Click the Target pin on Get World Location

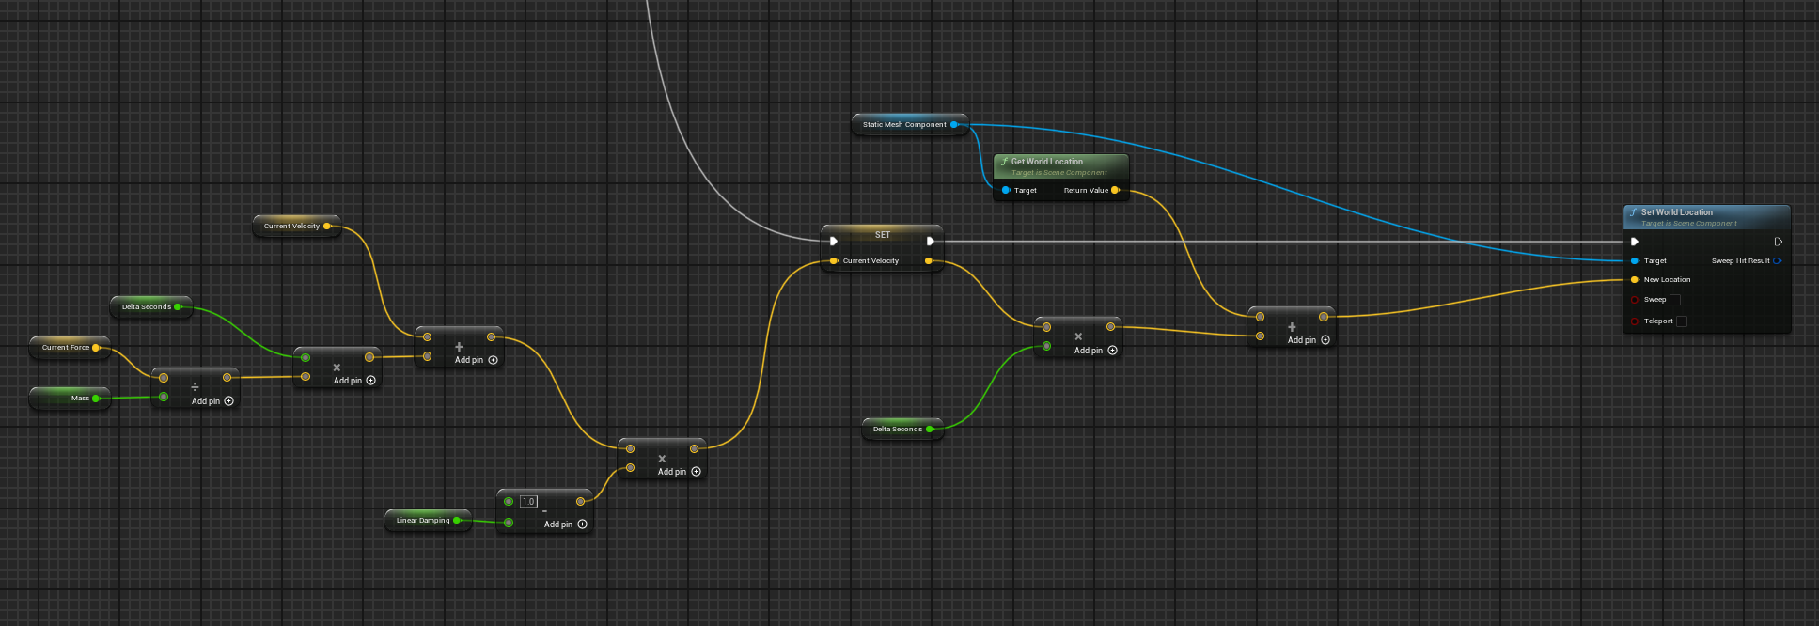pyautogui.click(x=1006, y=190)
